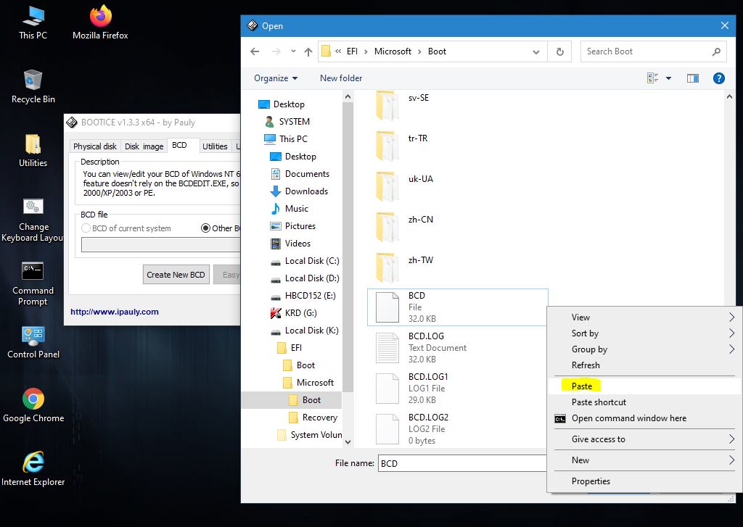Toggle the preview pane icon
Screen dimensions: 743x527
pyautogui.click(x=692, y=78)
